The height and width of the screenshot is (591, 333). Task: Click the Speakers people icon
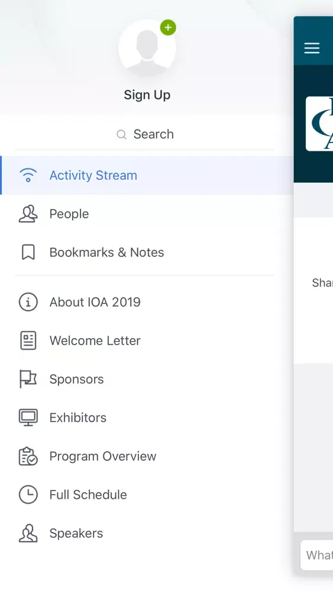(28, 533)
